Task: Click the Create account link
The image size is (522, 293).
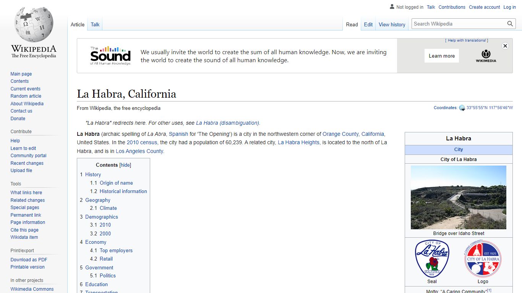Action: point(485,7)
